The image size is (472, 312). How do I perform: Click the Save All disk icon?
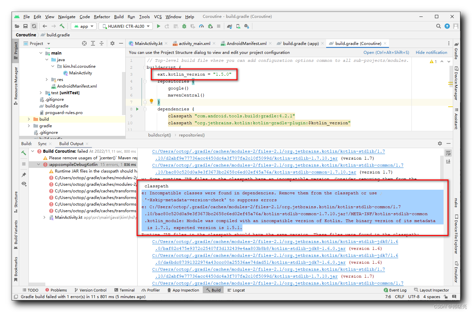25,26
